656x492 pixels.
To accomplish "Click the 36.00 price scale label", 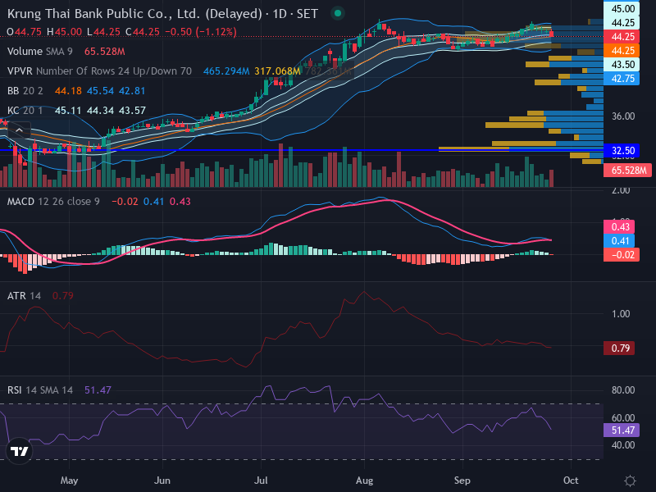I will (x=623, y=116).
